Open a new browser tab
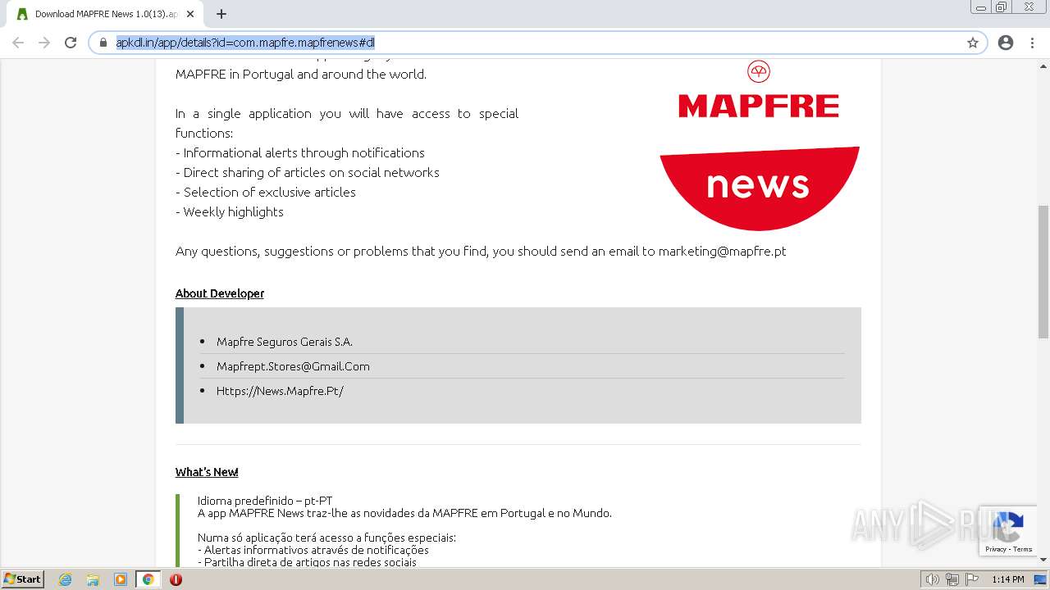This screenshot has height=590, width=1050. [221, 14]
